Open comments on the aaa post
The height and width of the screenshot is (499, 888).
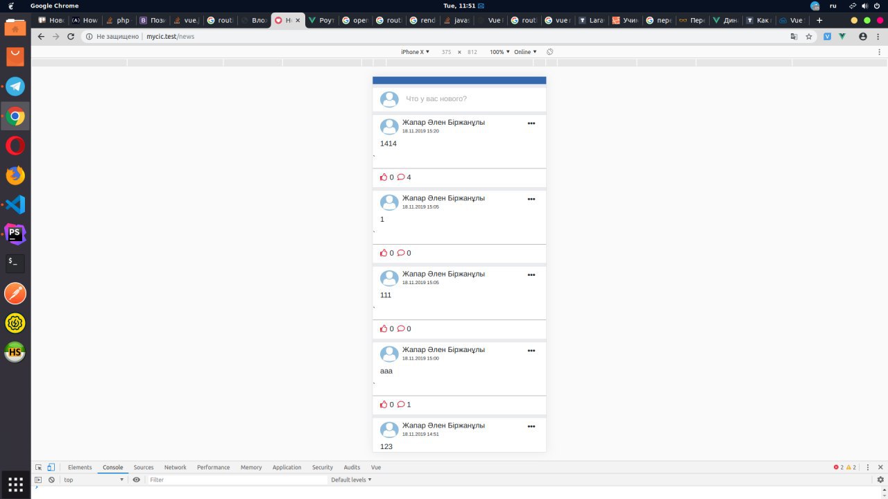pos(404,405)
